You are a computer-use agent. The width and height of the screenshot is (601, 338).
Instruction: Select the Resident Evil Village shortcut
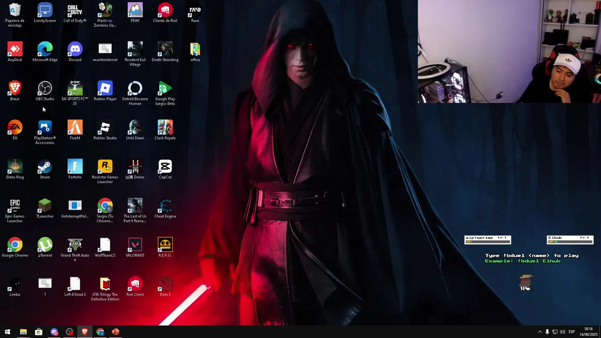tap(135, 54)
